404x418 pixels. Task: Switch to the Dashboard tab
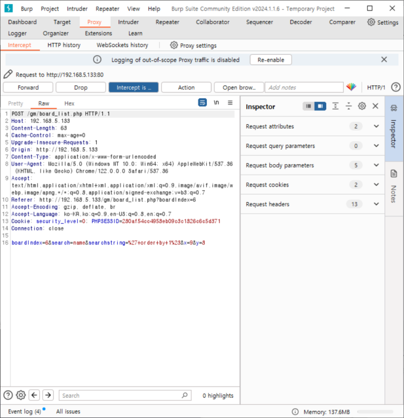(x=22, y=22)
